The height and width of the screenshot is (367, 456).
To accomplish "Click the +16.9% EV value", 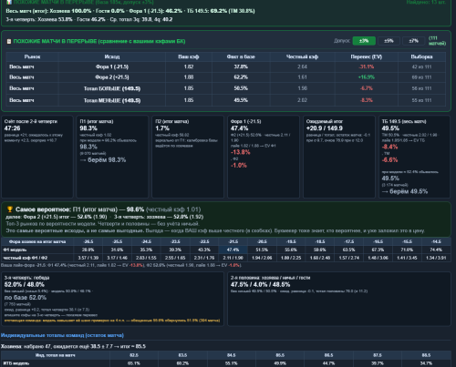I will [366, 77].
